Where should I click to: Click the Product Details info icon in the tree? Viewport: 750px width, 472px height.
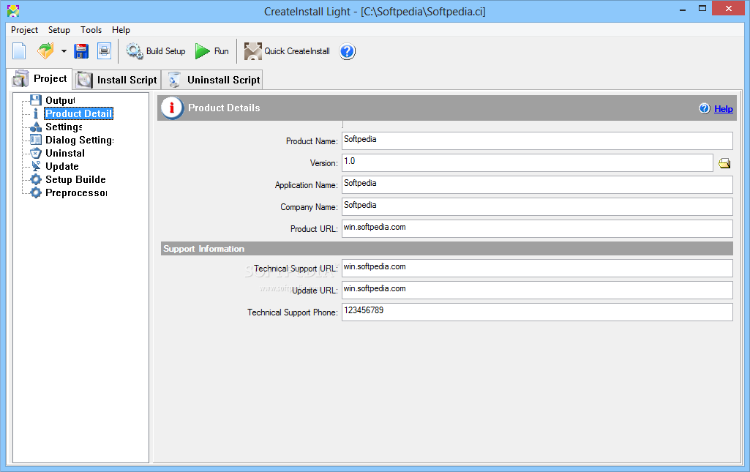[x=36, y=113]
